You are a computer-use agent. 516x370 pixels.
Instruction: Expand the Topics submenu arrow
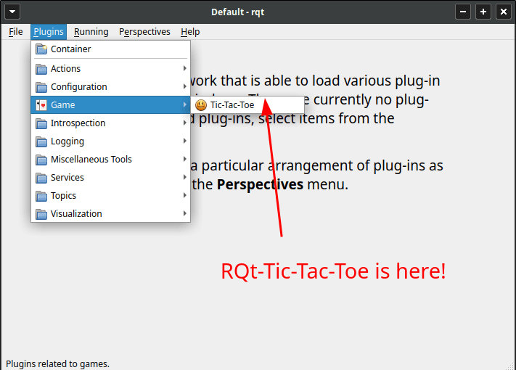tap(184, 195)
